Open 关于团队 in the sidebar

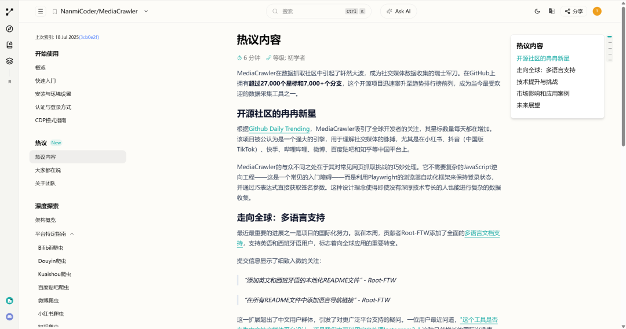pyautogui.click(x=46, y=184)
